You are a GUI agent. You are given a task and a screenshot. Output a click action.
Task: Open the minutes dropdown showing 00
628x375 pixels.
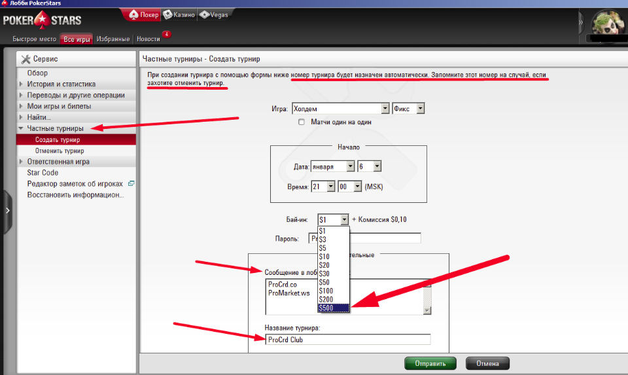click(x=349, y=187)
